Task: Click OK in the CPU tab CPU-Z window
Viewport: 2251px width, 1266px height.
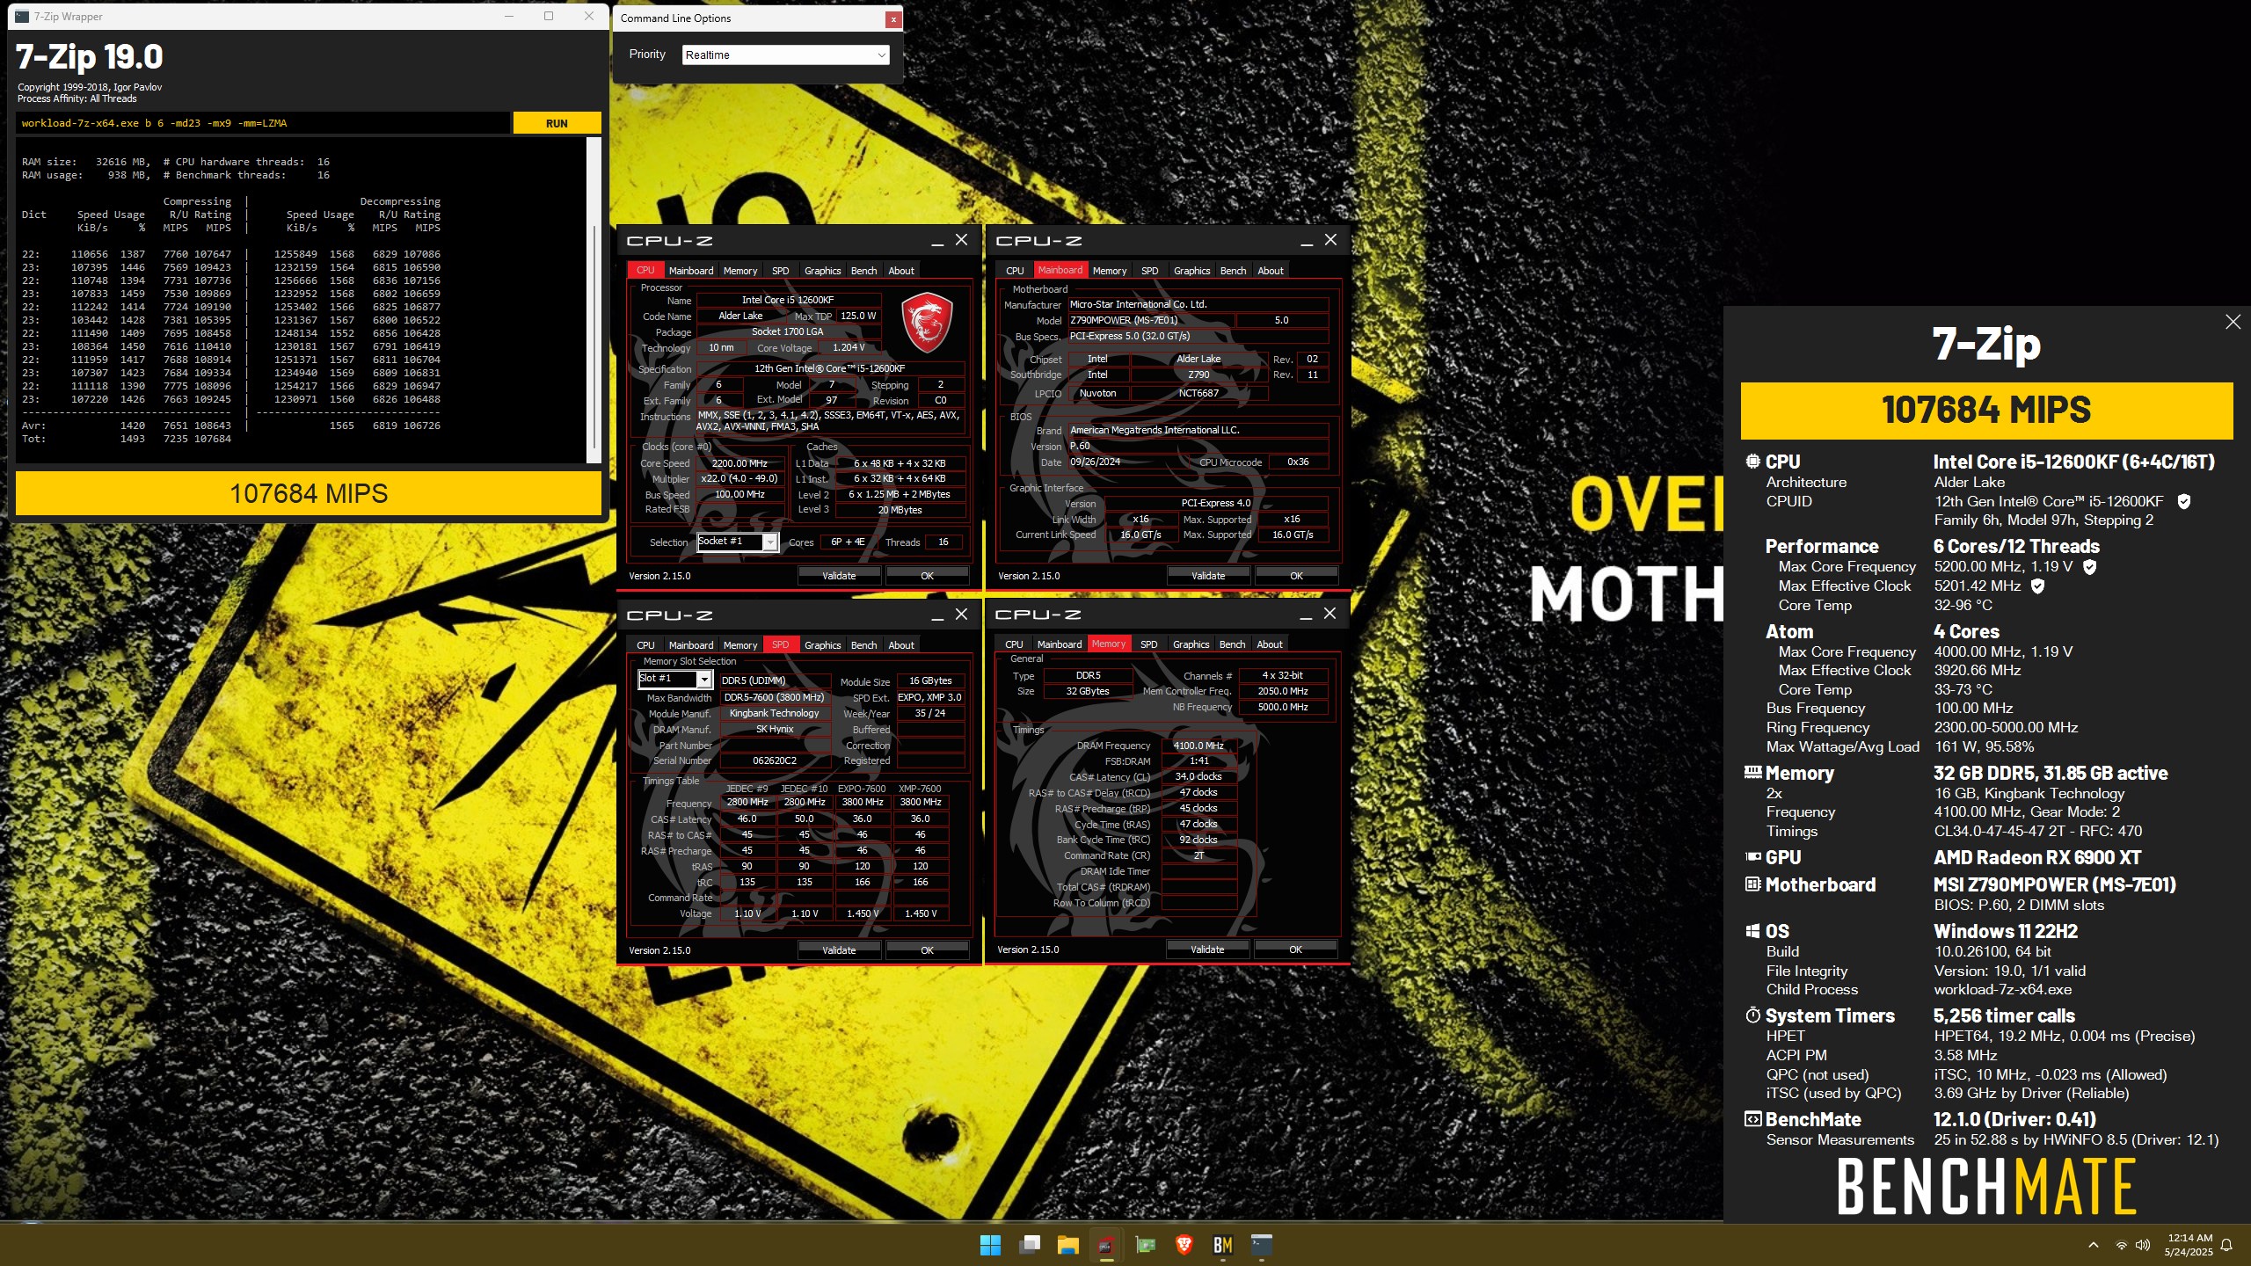Action: [927, 576]
